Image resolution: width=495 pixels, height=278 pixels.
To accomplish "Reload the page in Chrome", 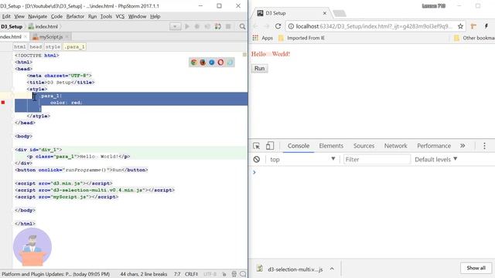I will pos(278,26).
